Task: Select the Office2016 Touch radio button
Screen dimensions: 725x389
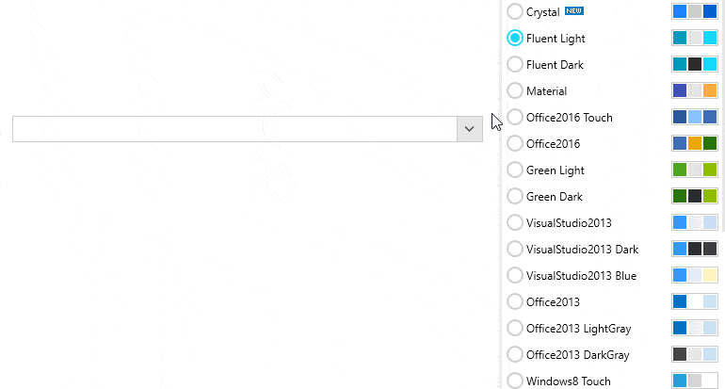Action: pyautogui.click(x=515, y=117)
